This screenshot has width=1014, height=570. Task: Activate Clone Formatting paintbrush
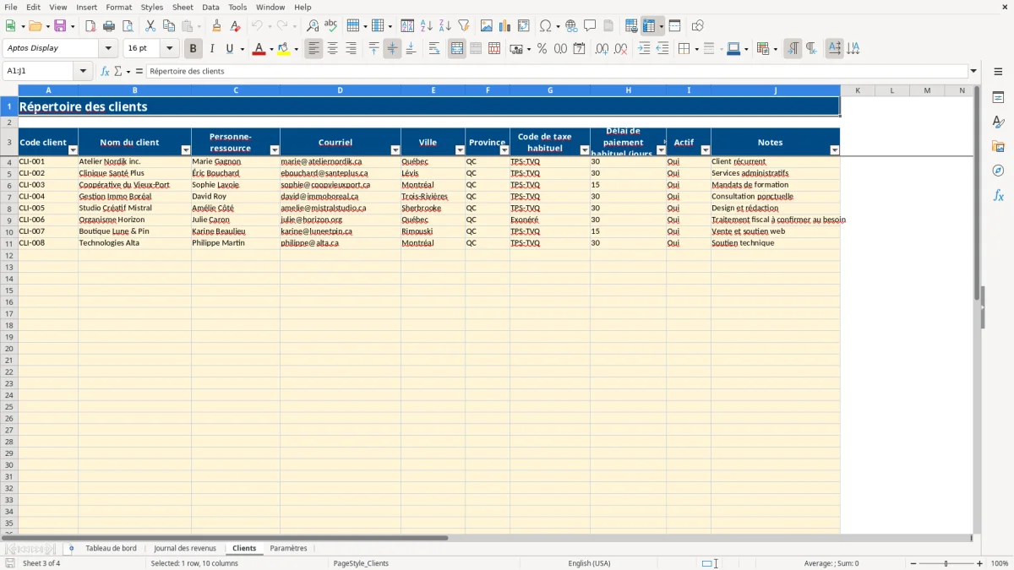point(216,26)
